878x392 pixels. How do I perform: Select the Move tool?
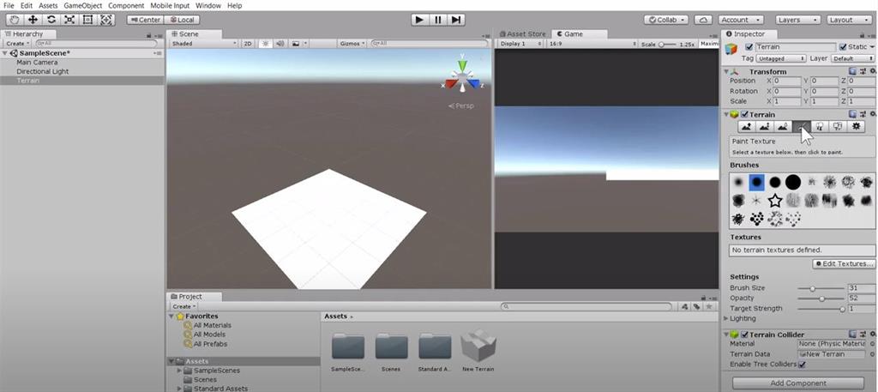33,20
